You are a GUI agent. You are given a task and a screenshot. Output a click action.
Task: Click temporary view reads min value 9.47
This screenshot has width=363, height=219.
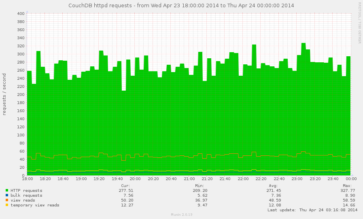click(202, 205)
